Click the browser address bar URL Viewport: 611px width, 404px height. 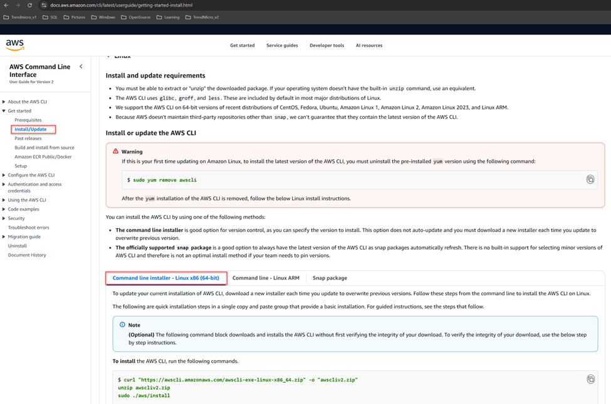(121, 5)
